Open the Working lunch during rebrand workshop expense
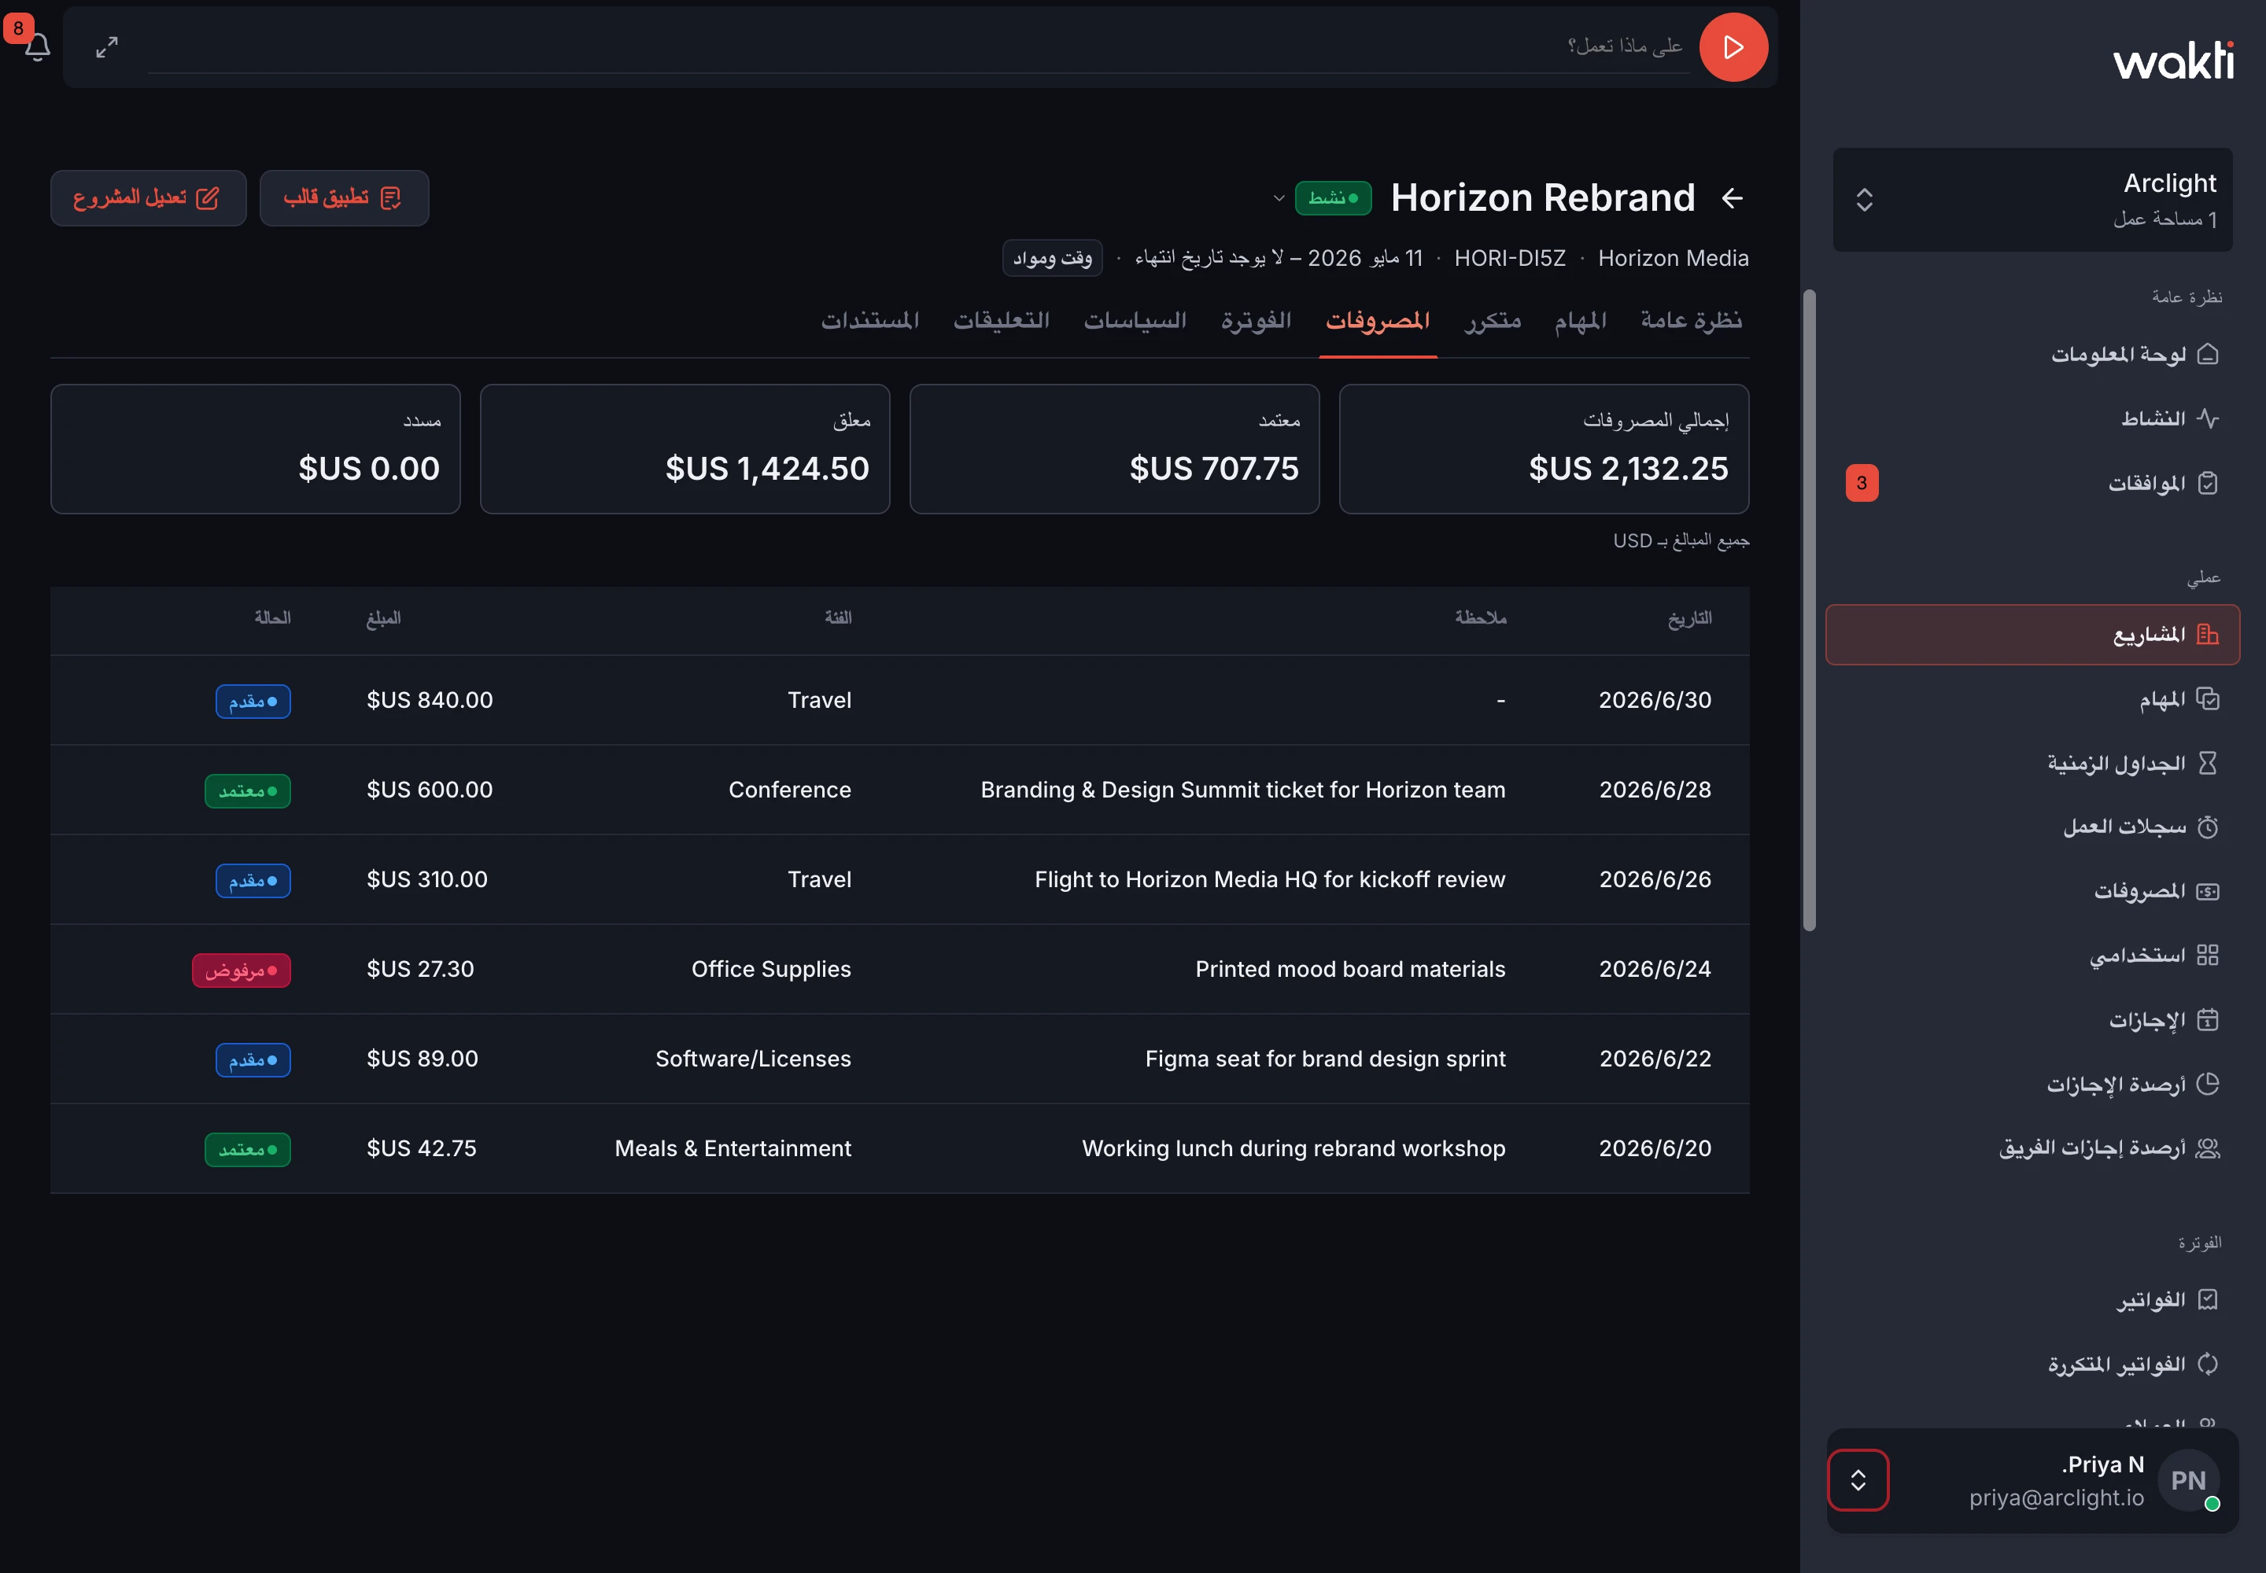Image resolution: width=2266 pixels, height=1573 pixels. pyautogui.click(x=899, y=1149)
